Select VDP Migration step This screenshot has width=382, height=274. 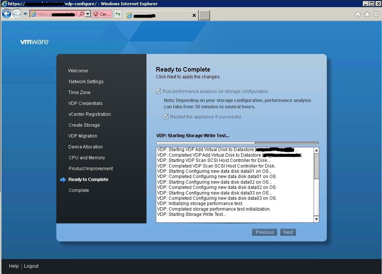(83, 136)
